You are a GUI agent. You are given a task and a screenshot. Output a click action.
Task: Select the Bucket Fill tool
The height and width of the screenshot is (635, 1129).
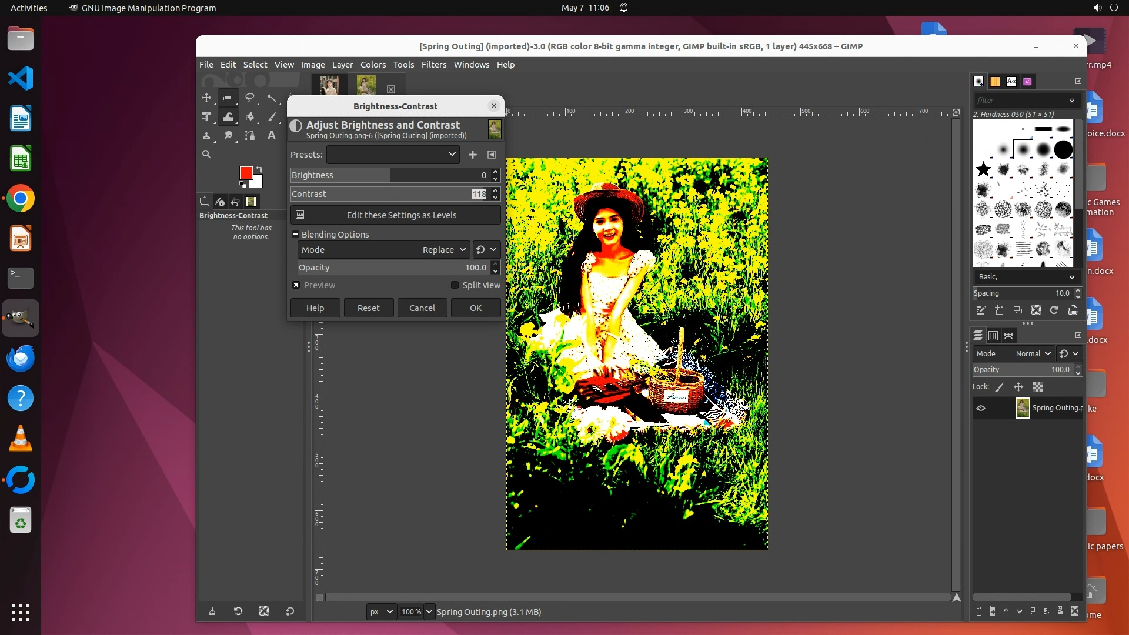click(x=250, y=116)
